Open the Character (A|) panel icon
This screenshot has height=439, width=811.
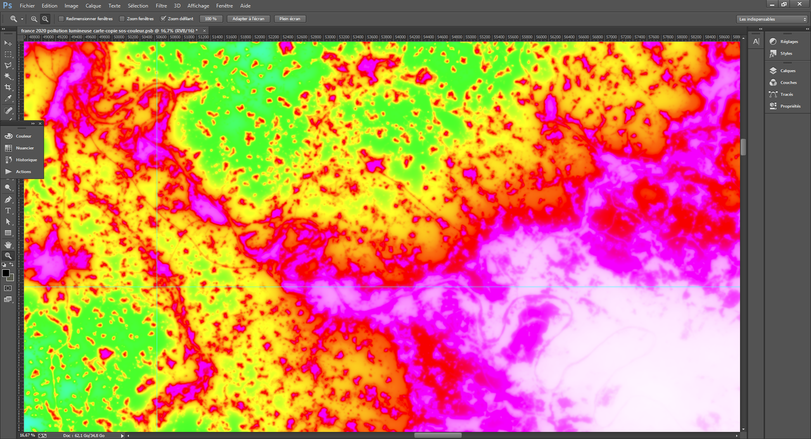[x=756, y=41]
